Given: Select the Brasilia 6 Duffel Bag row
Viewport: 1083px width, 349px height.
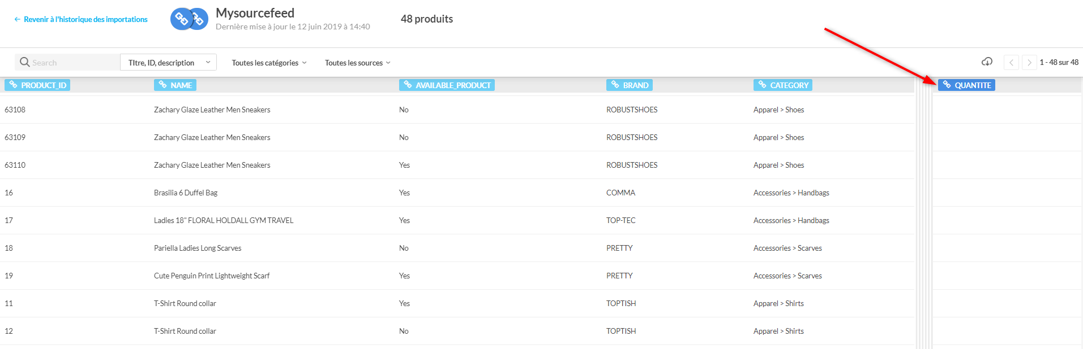Looking at the screenshot, I should (186, 193).
